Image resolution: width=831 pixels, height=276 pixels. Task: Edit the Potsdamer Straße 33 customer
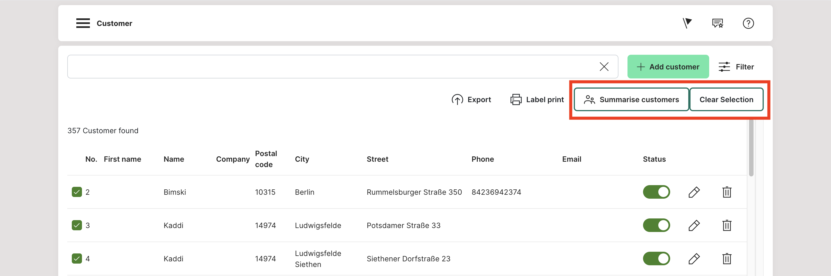694,225
